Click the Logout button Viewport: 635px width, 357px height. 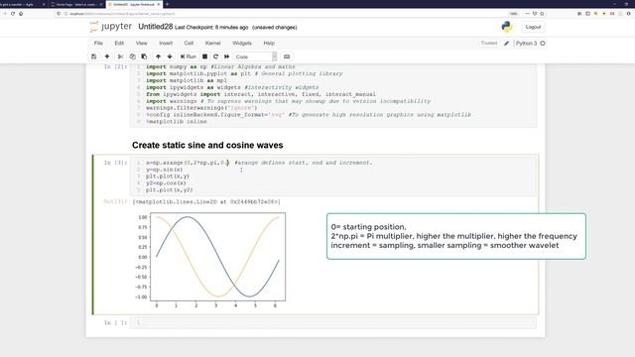click(x=533, y=27)
